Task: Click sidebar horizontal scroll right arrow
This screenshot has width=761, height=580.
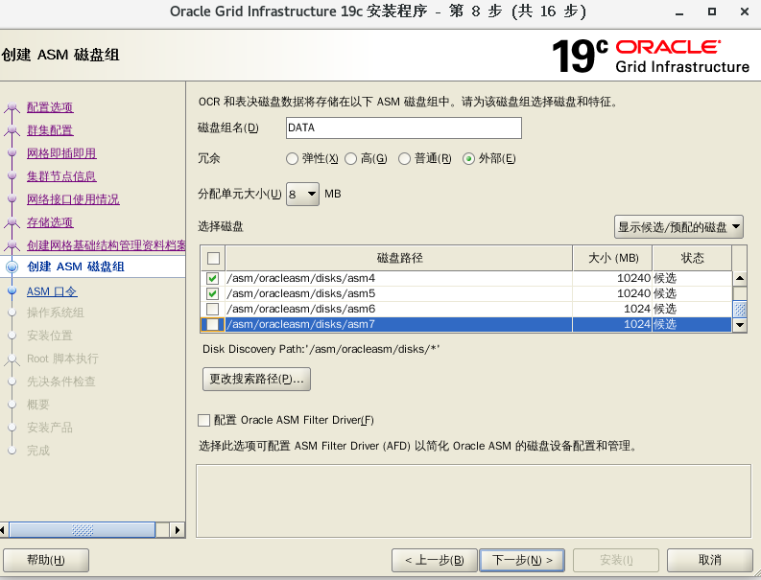Action: point(178,530)
